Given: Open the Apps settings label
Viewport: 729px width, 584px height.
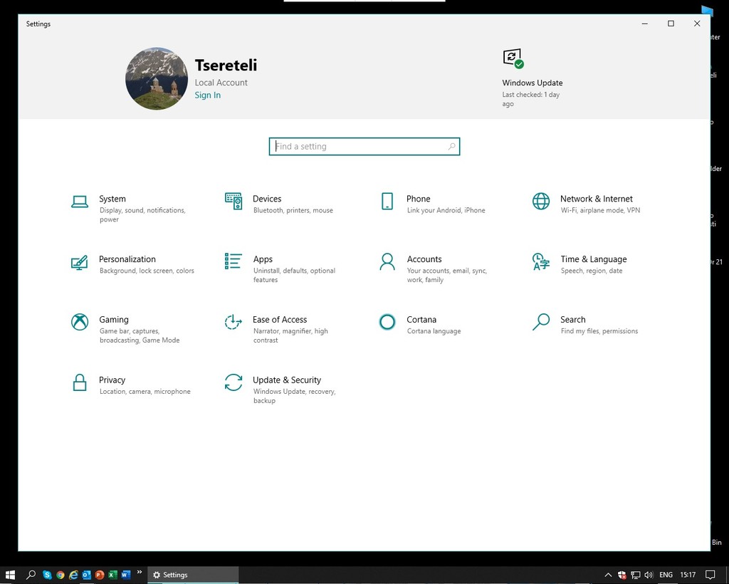Looking at the screenshot, I should 263,259.
